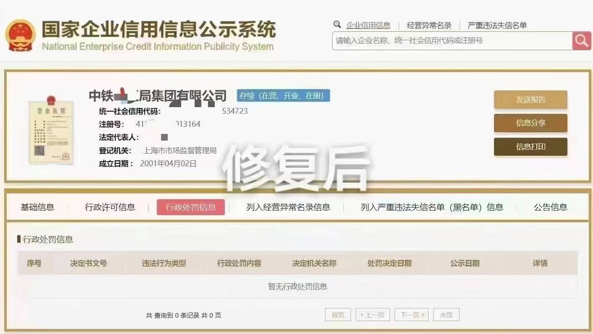Click the 行政处罚信息 section heading
Viewport: 593px width, 334px height.
point(48,239)
